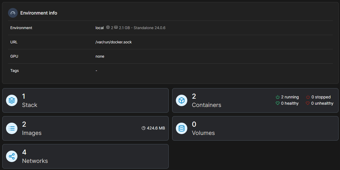Click the green running power icon
The width and height of the screenshot is (340, 170).
coord(277,97)
